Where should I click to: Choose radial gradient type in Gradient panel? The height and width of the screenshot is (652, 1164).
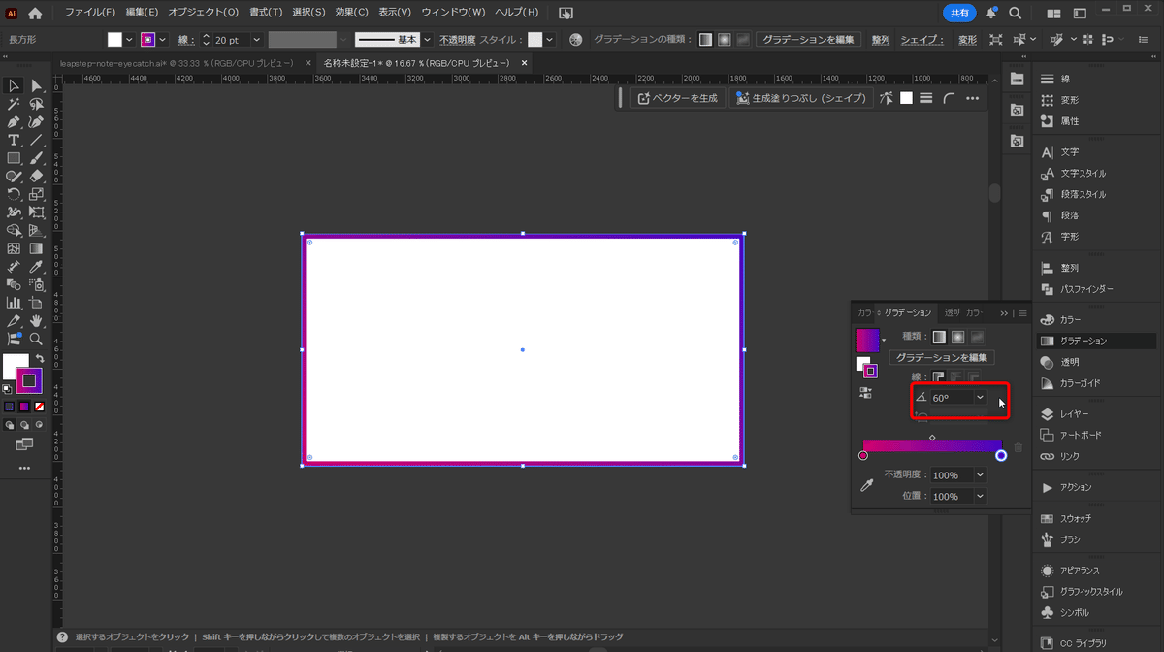[x=957, y=337]
